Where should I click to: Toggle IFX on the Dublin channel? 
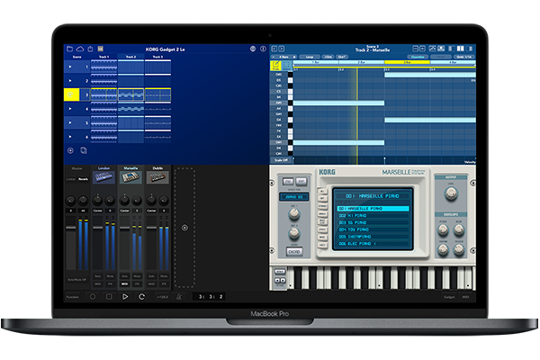[x=164, y=283]
